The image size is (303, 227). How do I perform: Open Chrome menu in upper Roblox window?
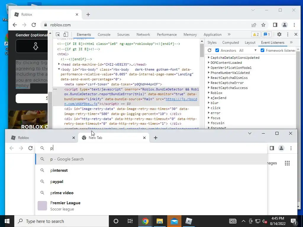294,25
